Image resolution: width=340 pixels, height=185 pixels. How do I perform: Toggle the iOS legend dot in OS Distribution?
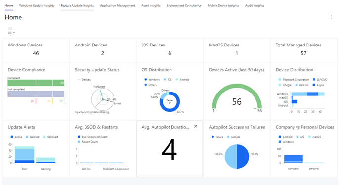click(165, 80)
